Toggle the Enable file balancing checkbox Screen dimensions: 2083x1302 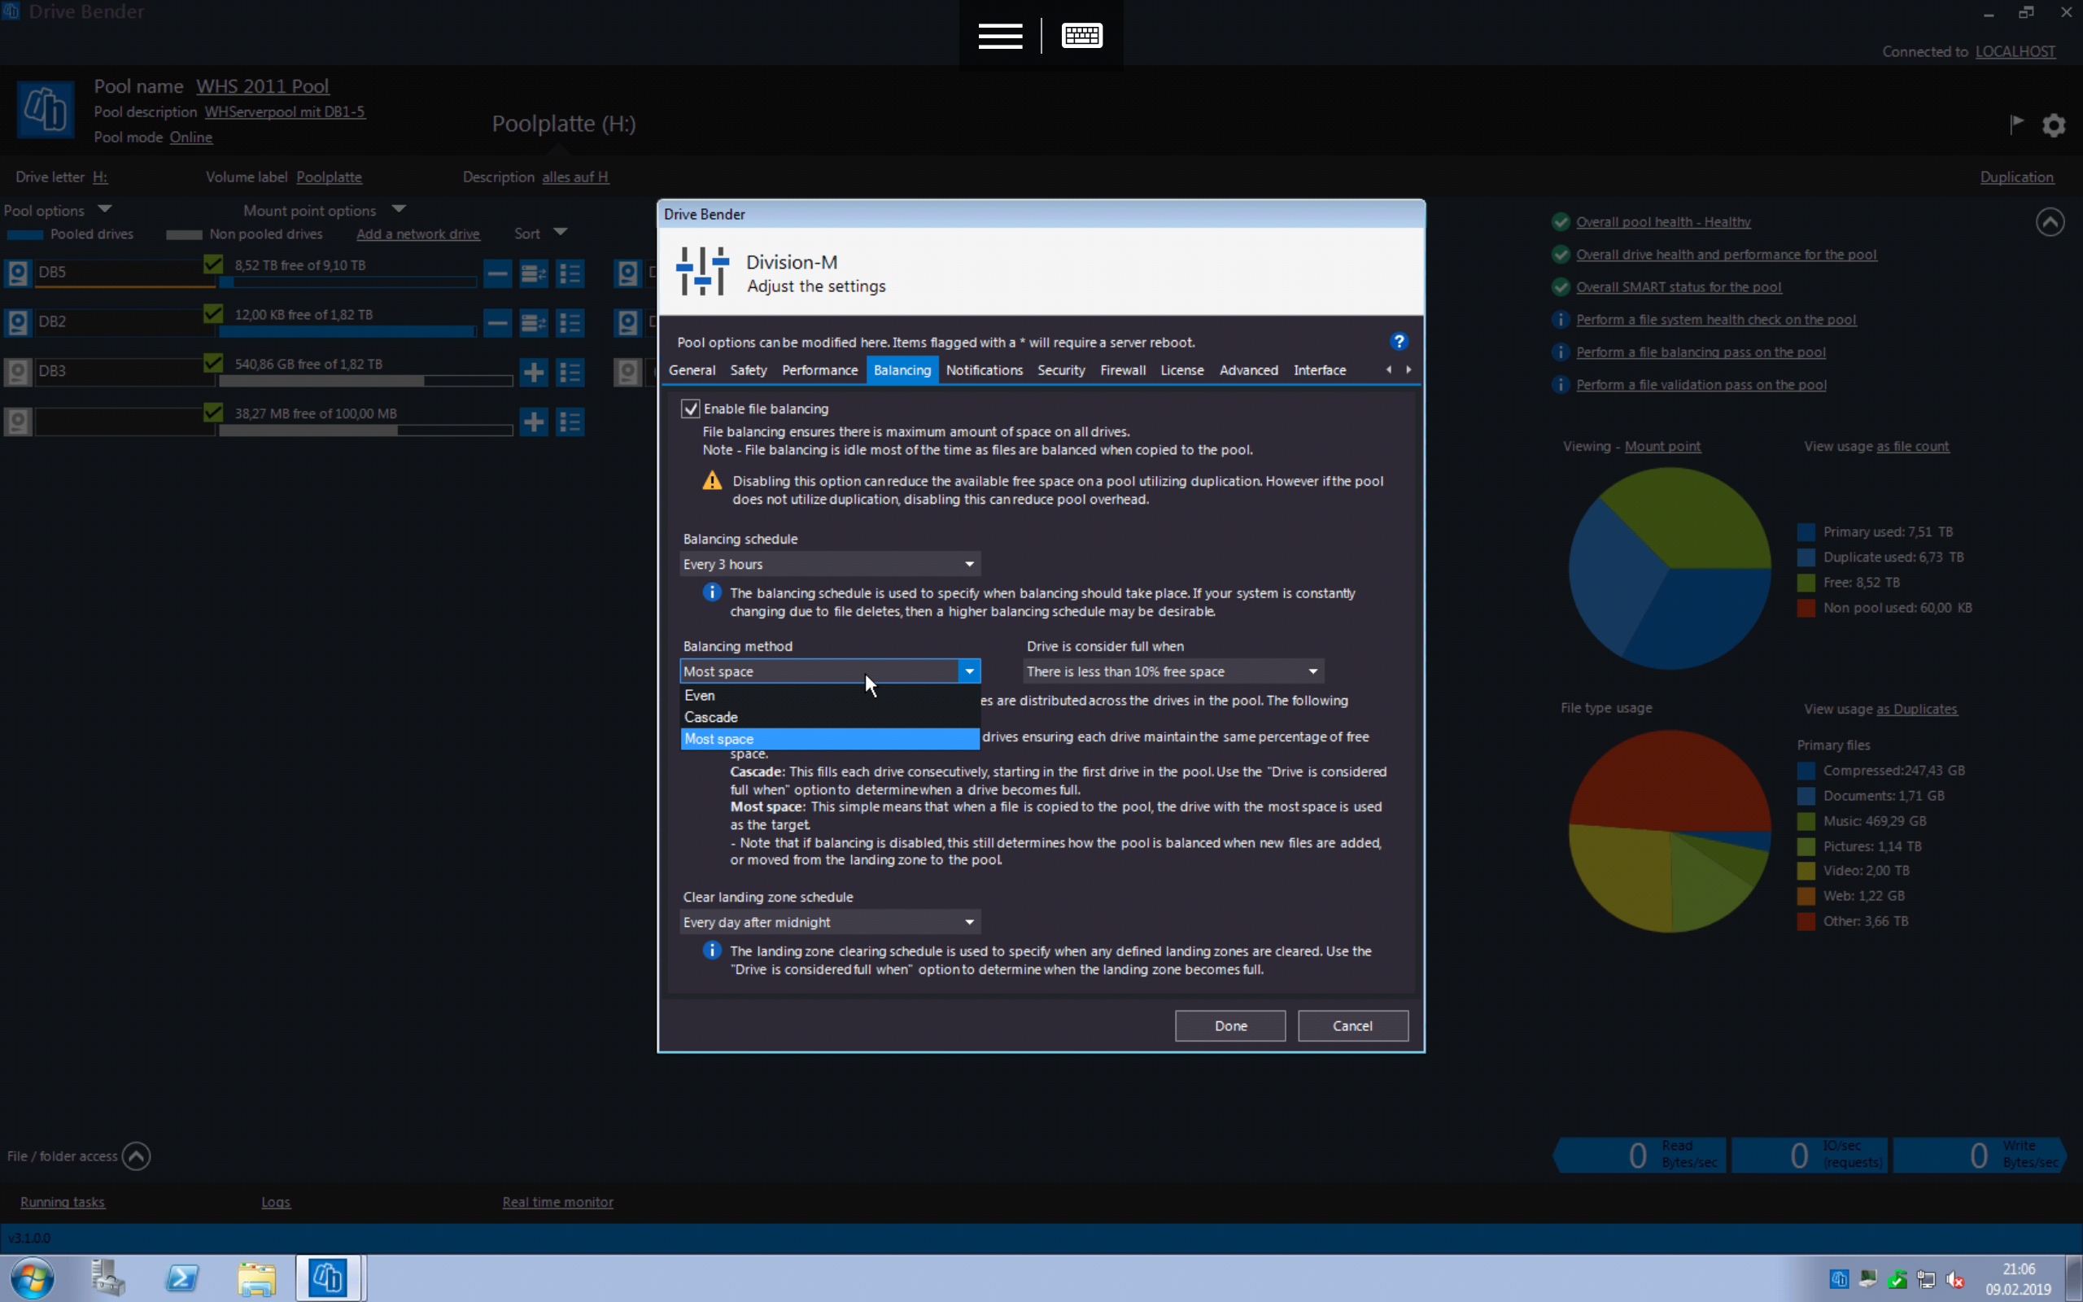point(692,407)
